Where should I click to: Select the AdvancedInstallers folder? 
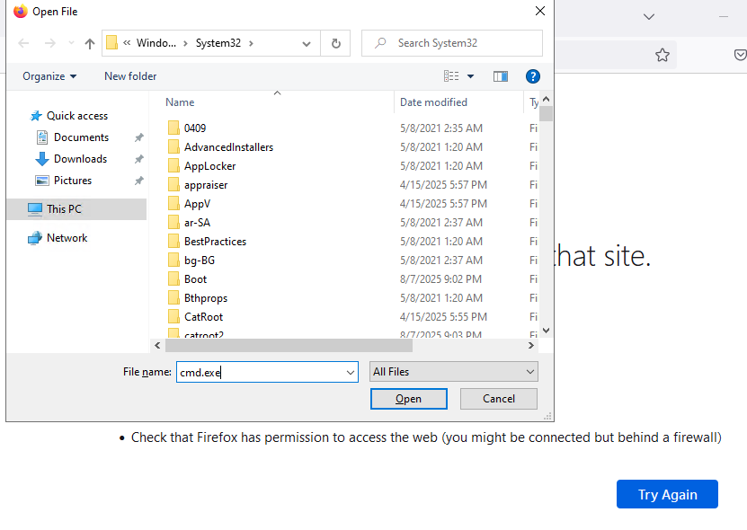(x=228, y=147)
